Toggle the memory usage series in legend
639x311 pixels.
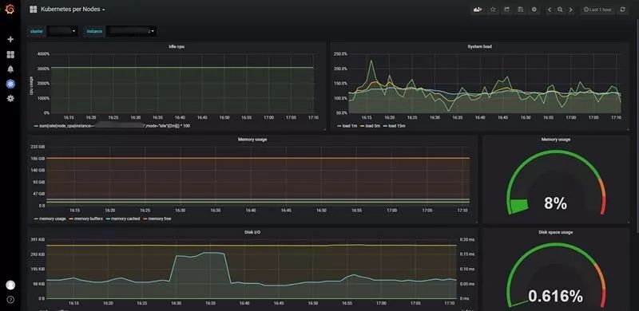tap(50, 218)
